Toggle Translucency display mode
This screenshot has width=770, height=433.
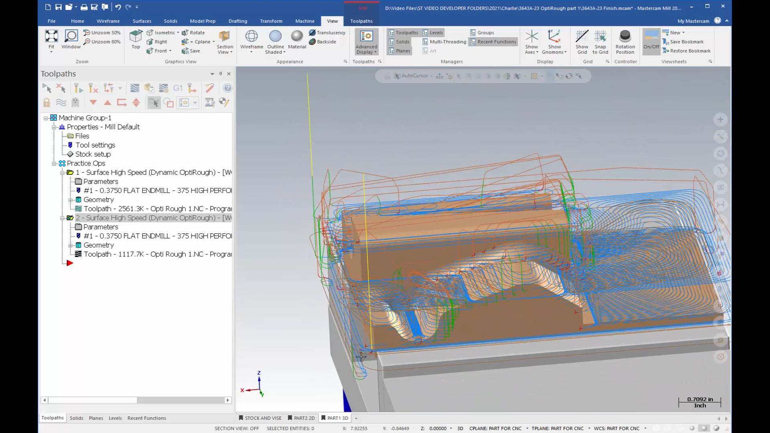(x=327, y=32)
